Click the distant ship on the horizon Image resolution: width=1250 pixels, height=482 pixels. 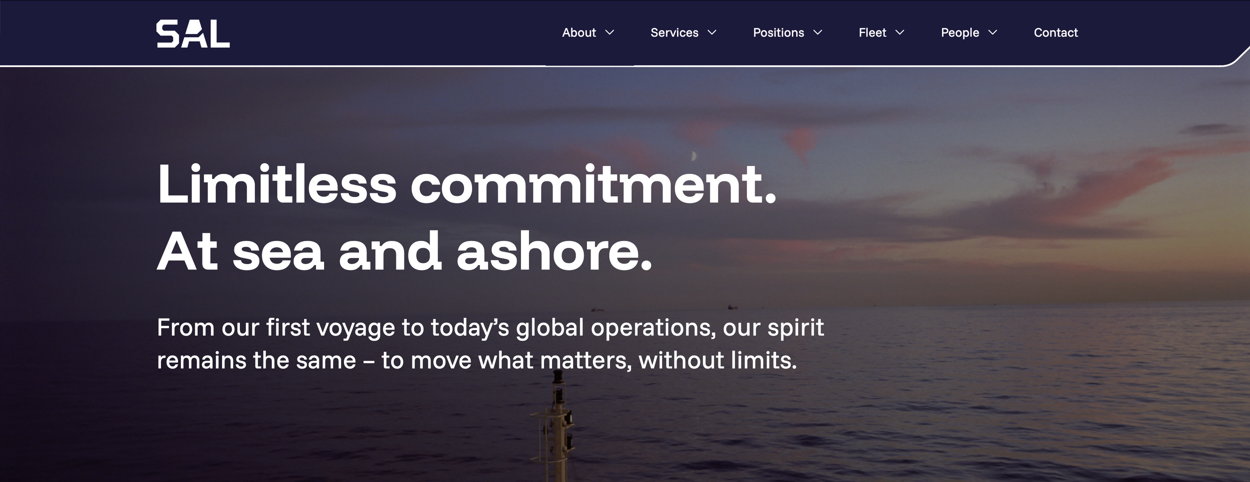732,307
